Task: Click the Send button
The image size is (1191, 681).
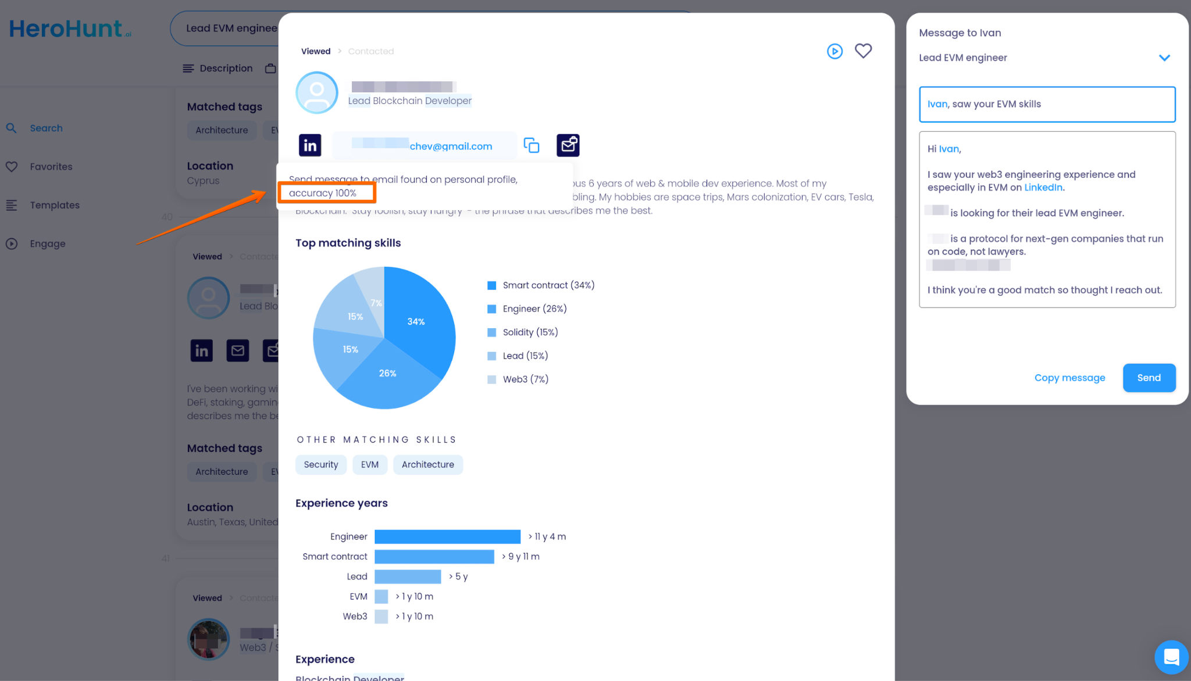Action: (x=1149, y=378)
